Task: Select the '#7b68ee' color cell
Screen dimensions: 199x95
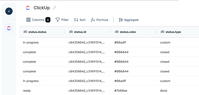Action: (x=133, y=91)
